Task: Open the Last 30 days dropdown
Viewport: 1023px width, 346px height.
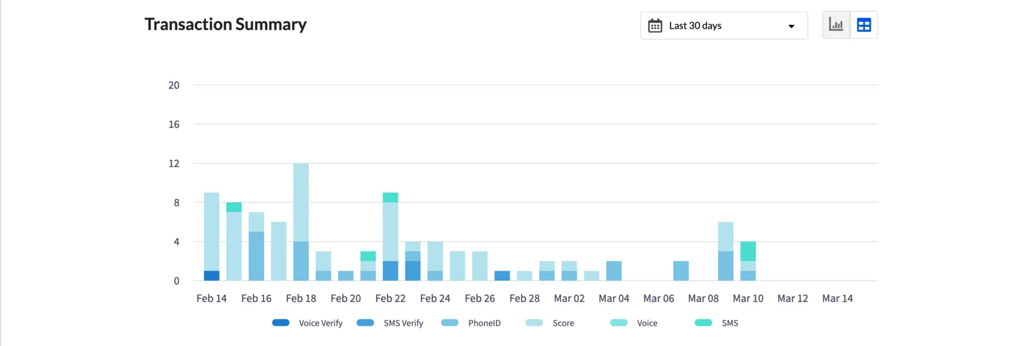Action: (x=724, y=26)
